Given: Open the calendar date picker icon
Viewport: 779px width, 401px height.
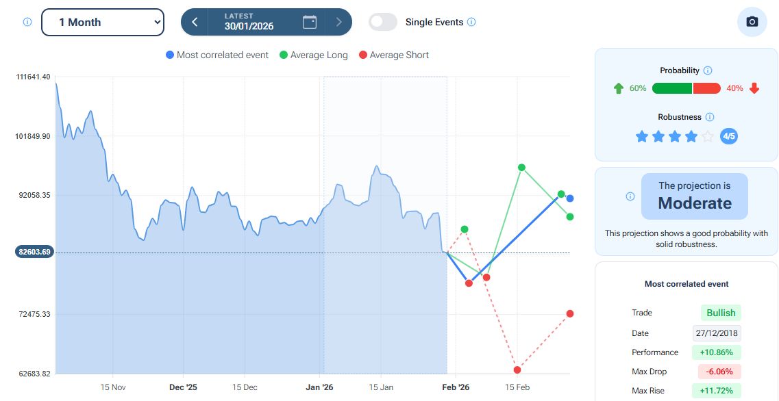Looking at the screenshot, I should tap(310, 22).
